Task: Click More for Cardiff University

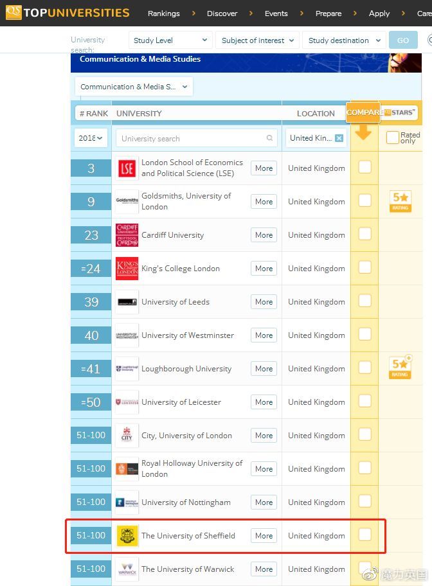Action: tap(264, 235)
